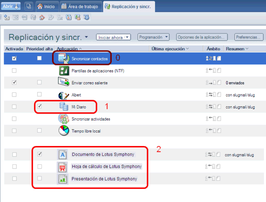Click the Enviar correo saliente envelope icon
266x202 pixels.
click(x=63, y=82)
